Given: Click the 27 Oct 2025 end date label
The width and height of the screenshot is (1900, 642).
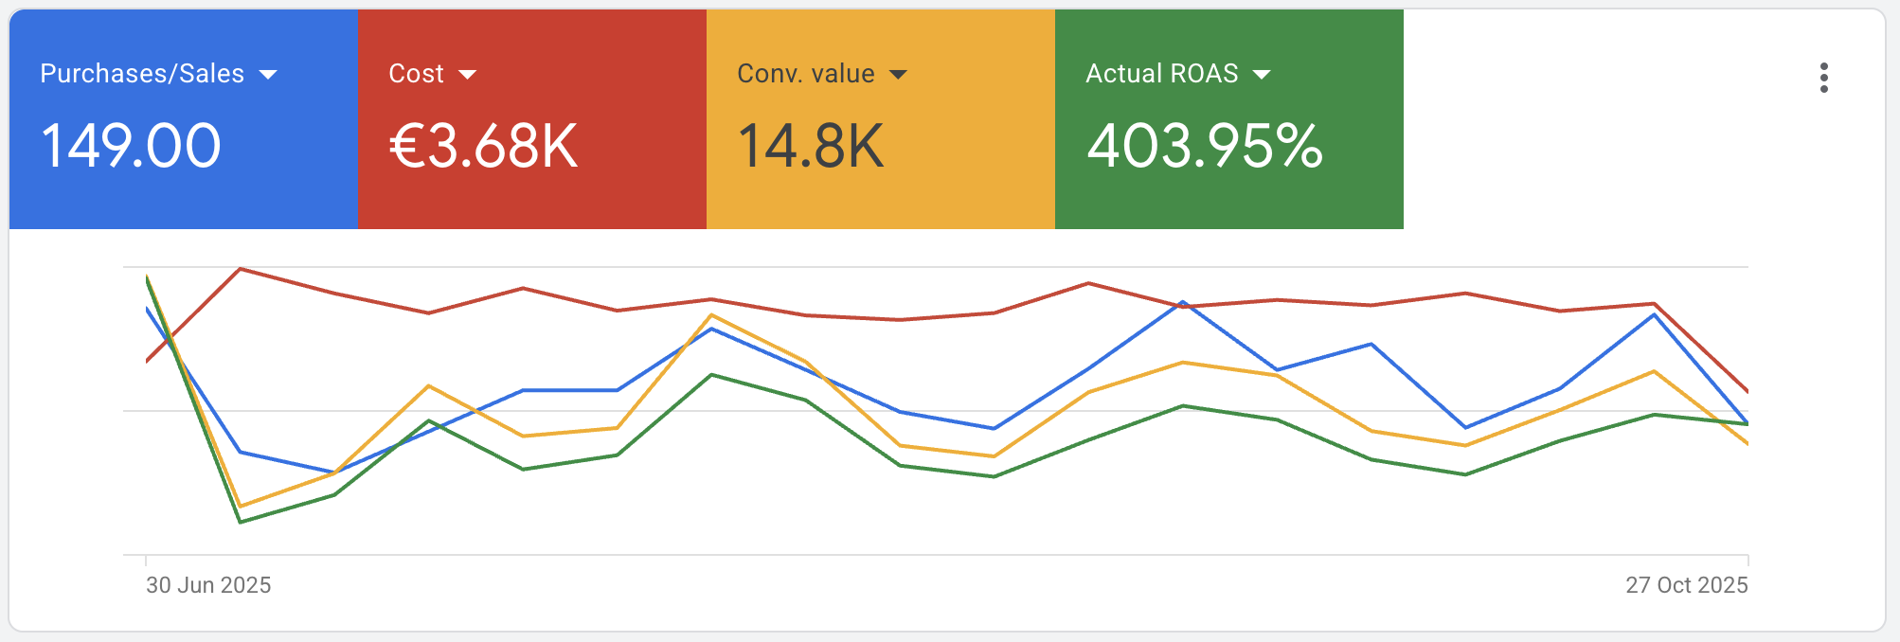Looking at the screenshot, I should (1686, 585).
